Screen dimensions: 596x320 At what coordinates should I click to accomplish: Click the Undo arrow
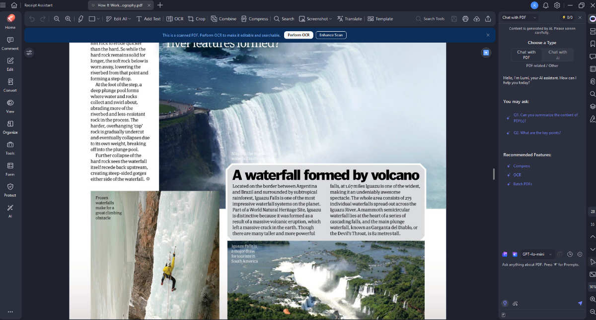(x=32, y=19)
